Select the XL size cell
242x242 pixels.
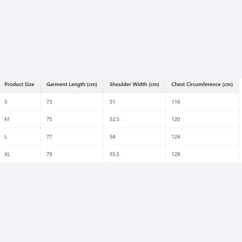7,154
